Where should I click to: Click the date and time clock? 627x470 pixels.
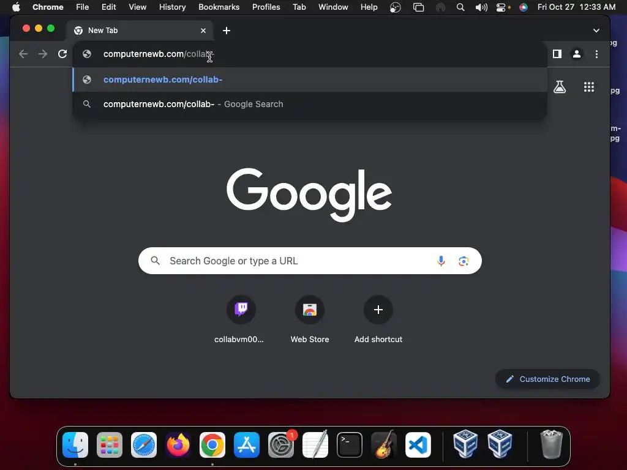[x=576, y=7]
